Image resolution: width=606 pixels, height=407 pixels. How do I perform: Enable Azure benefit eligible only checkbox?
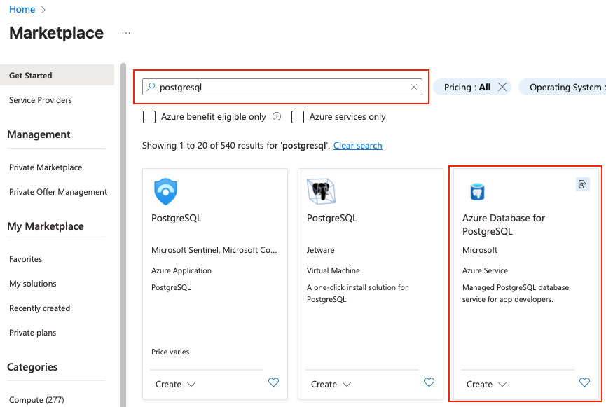149,117
